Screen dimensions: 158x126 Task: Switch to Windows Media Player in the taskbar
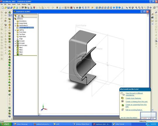point(82,124)
